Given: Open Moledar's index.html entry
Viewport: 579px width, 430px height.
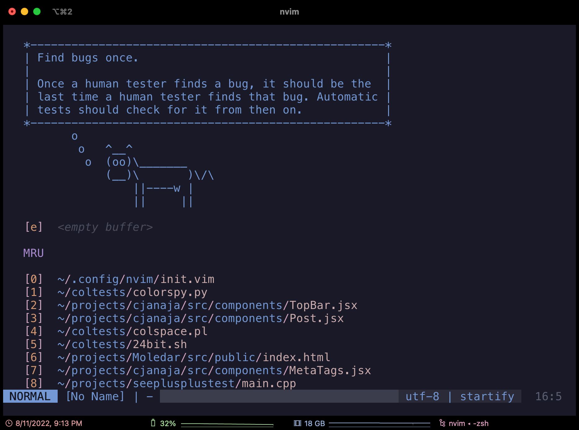Looking at the screenshot, I should [x=194, y=357].
